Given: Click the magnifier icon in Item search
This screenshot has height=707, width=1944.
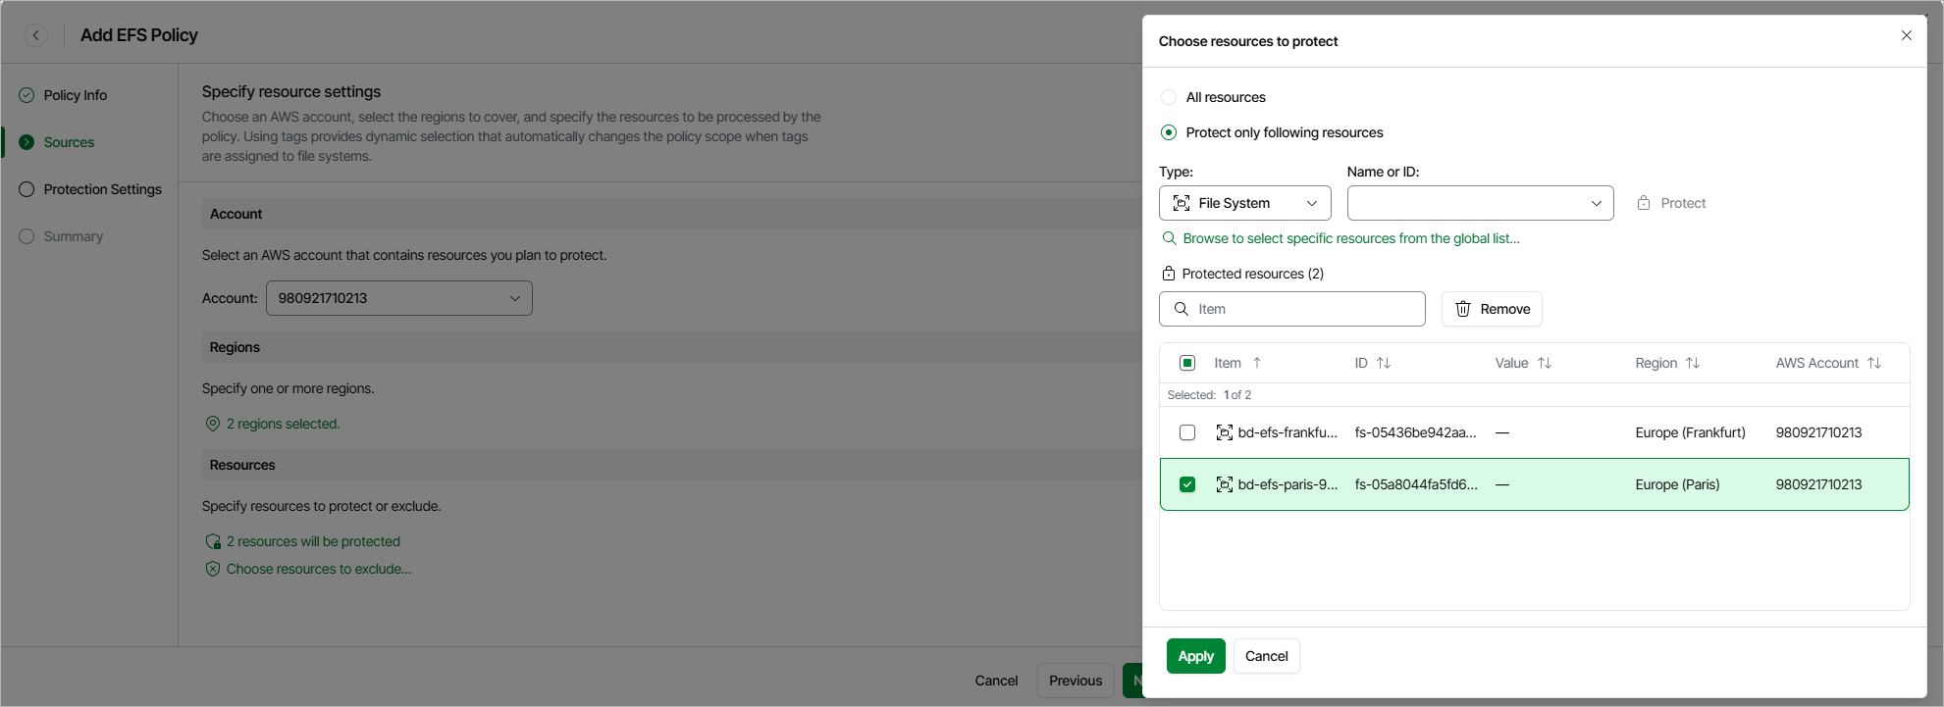Looking at the screenshot, I should point(1182,309).
